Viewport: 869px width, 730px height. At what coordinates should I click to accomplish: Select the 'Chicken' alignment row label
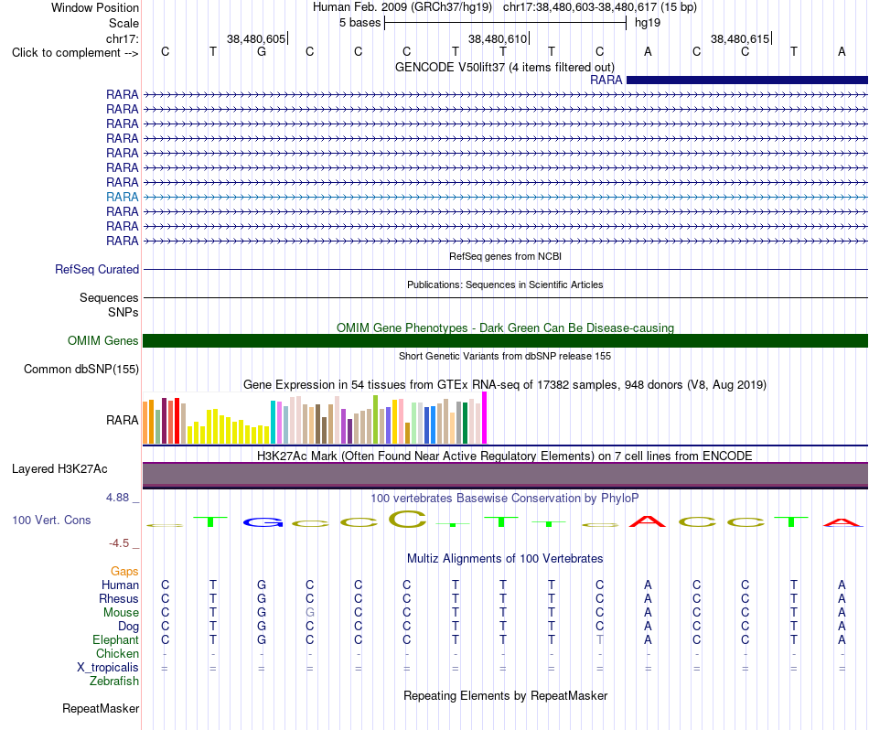click(x=117, y=653)
